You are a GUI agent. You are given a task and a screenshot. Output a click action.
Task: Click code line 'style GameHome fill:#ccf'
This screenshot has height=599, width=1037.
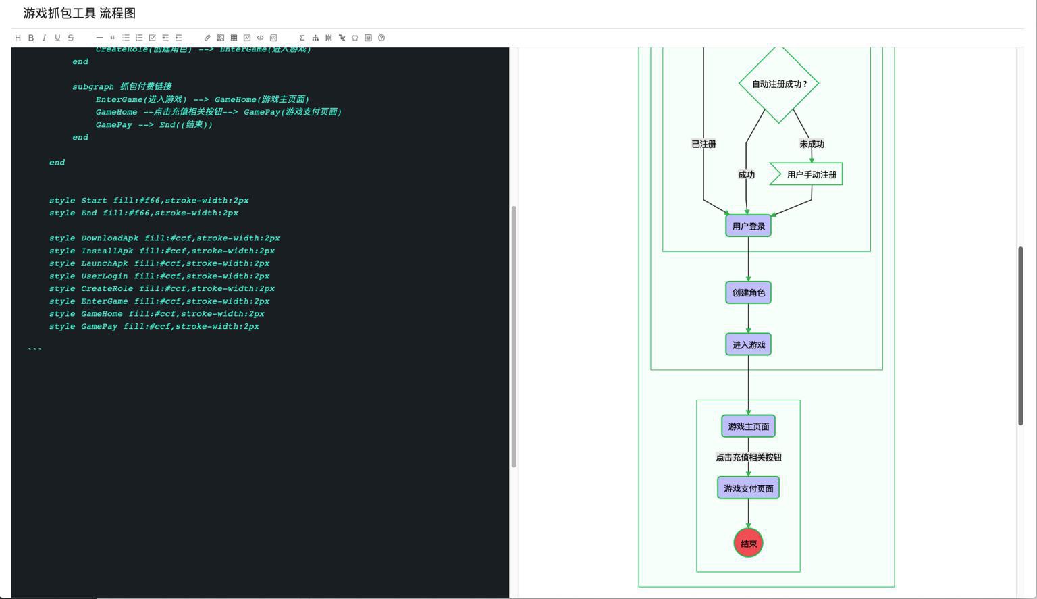pyautogui.click(x=157, y=314)
